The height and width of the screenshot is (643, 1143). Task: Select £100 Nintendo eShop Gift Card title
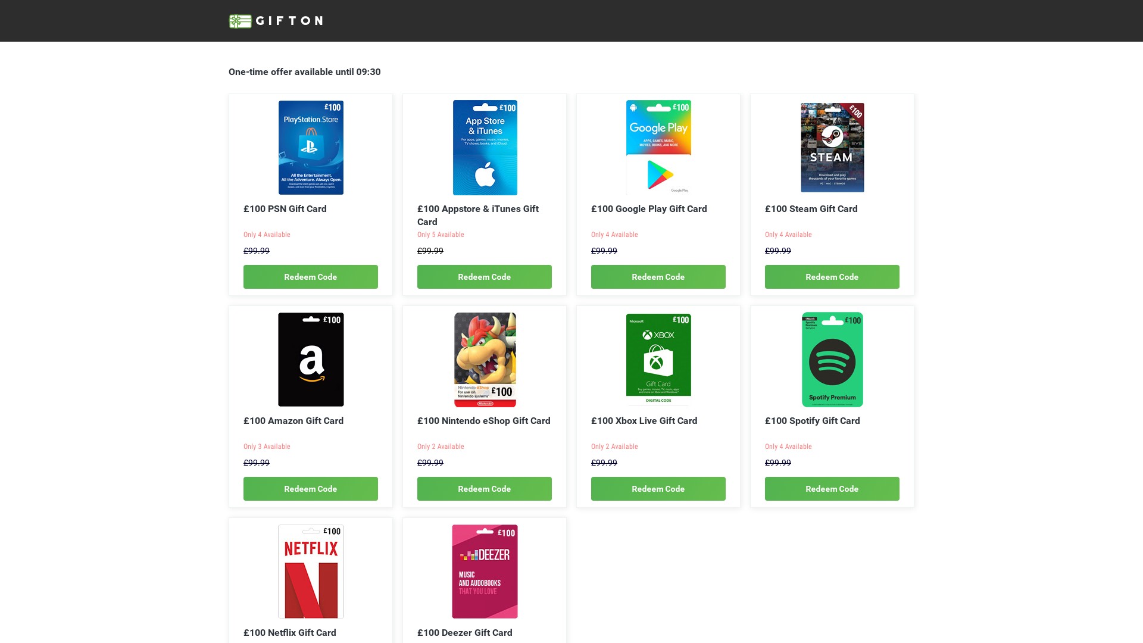[x=484, y=421]
